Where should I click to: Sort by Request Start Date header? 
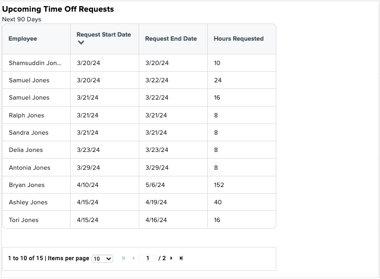(x=104, y=35)
